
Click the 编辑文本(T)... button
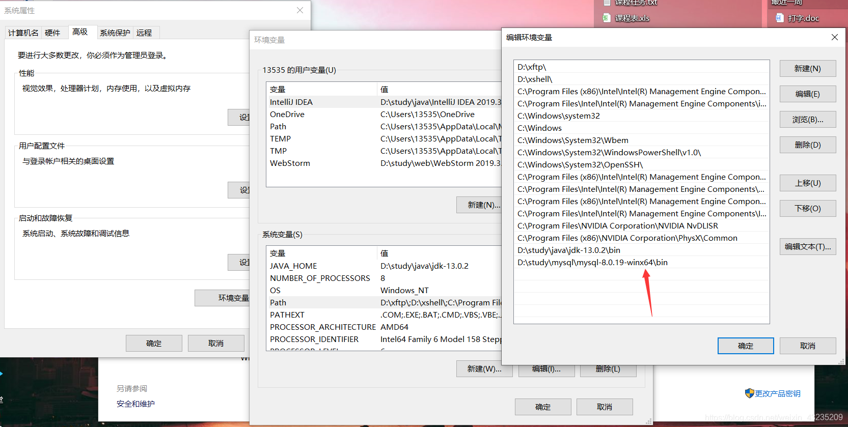808,247
